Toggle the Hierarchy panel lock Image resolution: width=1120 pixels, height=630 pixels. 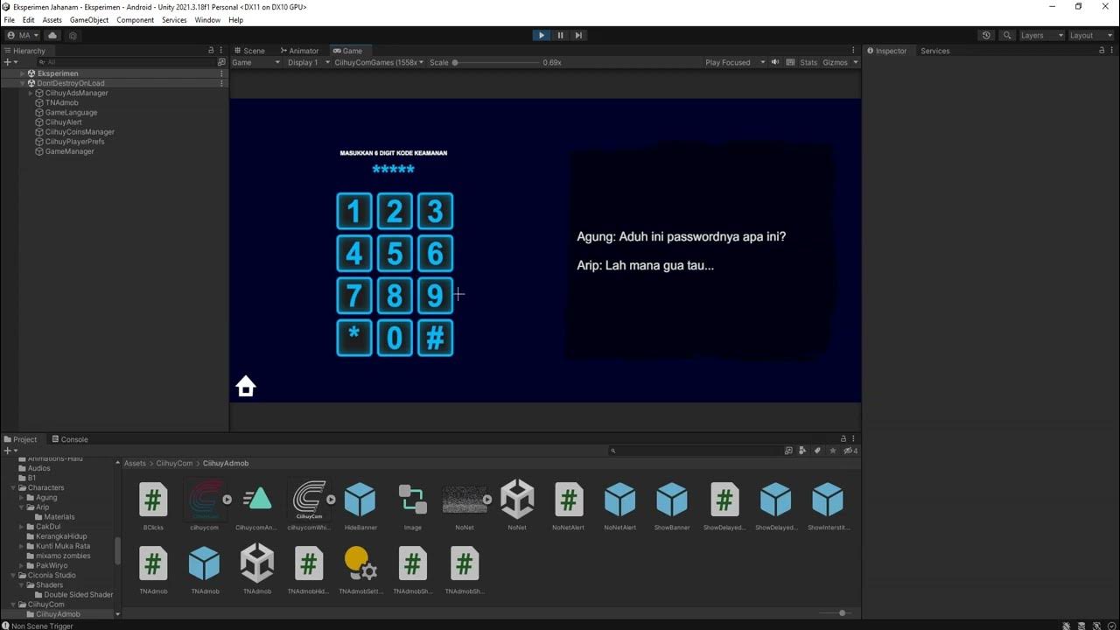[211, 51]
